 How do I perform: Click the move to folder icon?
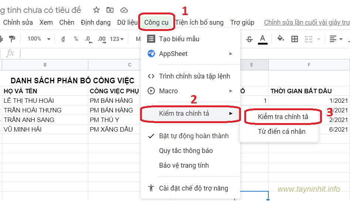(x=110, y=10)
